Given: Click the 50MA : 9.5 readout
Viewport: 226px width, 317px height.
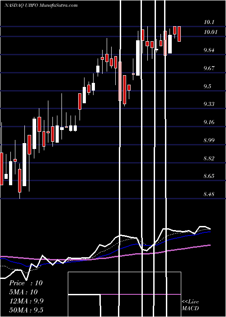Looking at the screenshot, I should coord(26,310).
